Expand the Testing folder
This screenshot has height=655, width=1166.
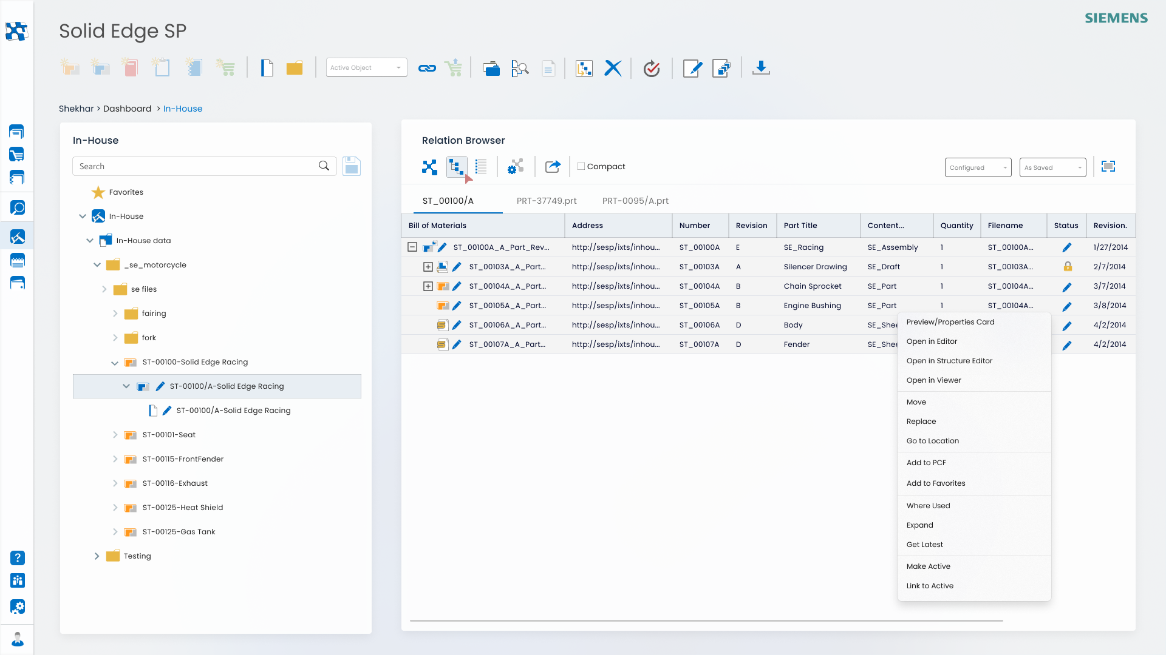(x=97, y=556)
